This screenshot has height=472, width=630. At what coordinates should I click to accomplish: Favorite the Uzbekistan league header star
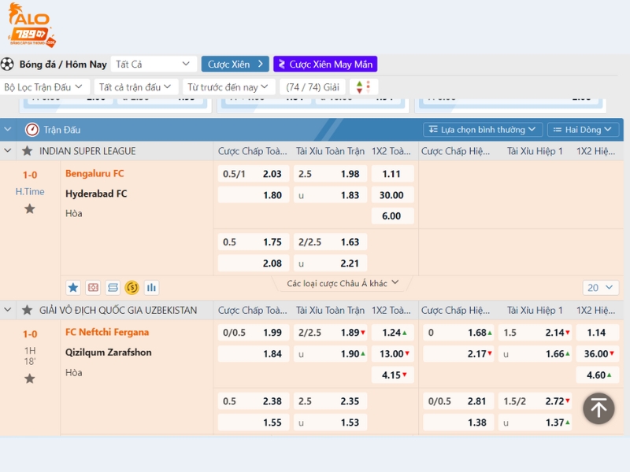(x=27, y=310)
